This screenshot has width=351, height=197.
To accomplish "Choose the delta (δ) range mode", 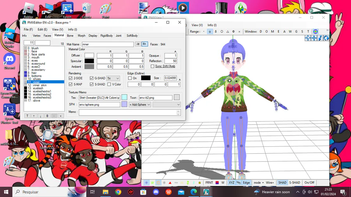I will [216, 32].
